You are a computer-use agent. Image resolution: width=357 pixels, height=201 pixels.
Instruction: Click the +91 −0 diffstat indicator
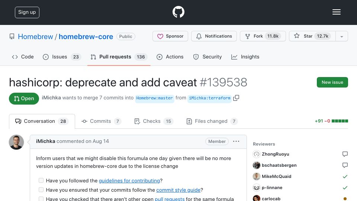tap(331, 121)
